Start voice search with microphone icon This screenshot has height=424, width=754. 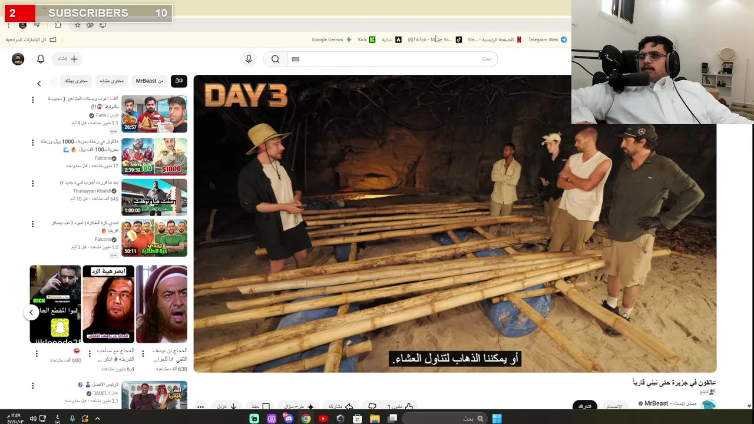pyautogui.click(x=249, y=59)
